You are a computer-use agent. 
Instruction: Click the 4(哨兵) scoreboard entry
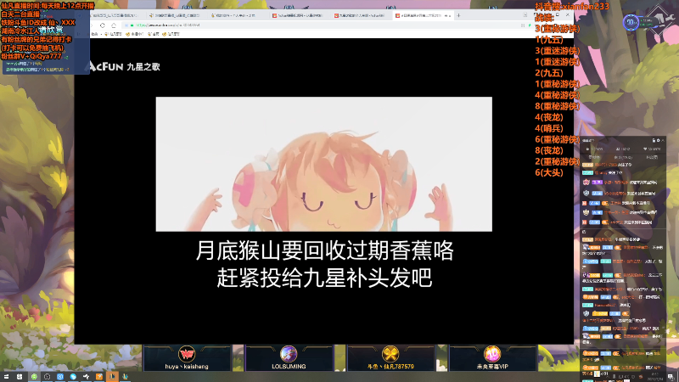pos(549,128)
